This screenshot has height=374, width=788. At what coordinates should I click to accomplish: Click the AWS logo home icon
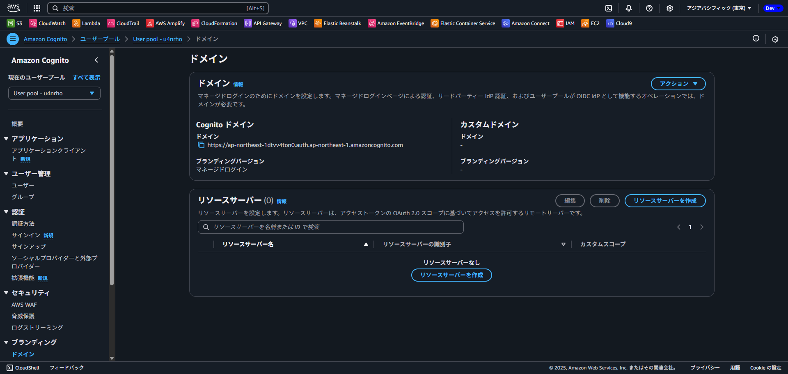point(13,8)
